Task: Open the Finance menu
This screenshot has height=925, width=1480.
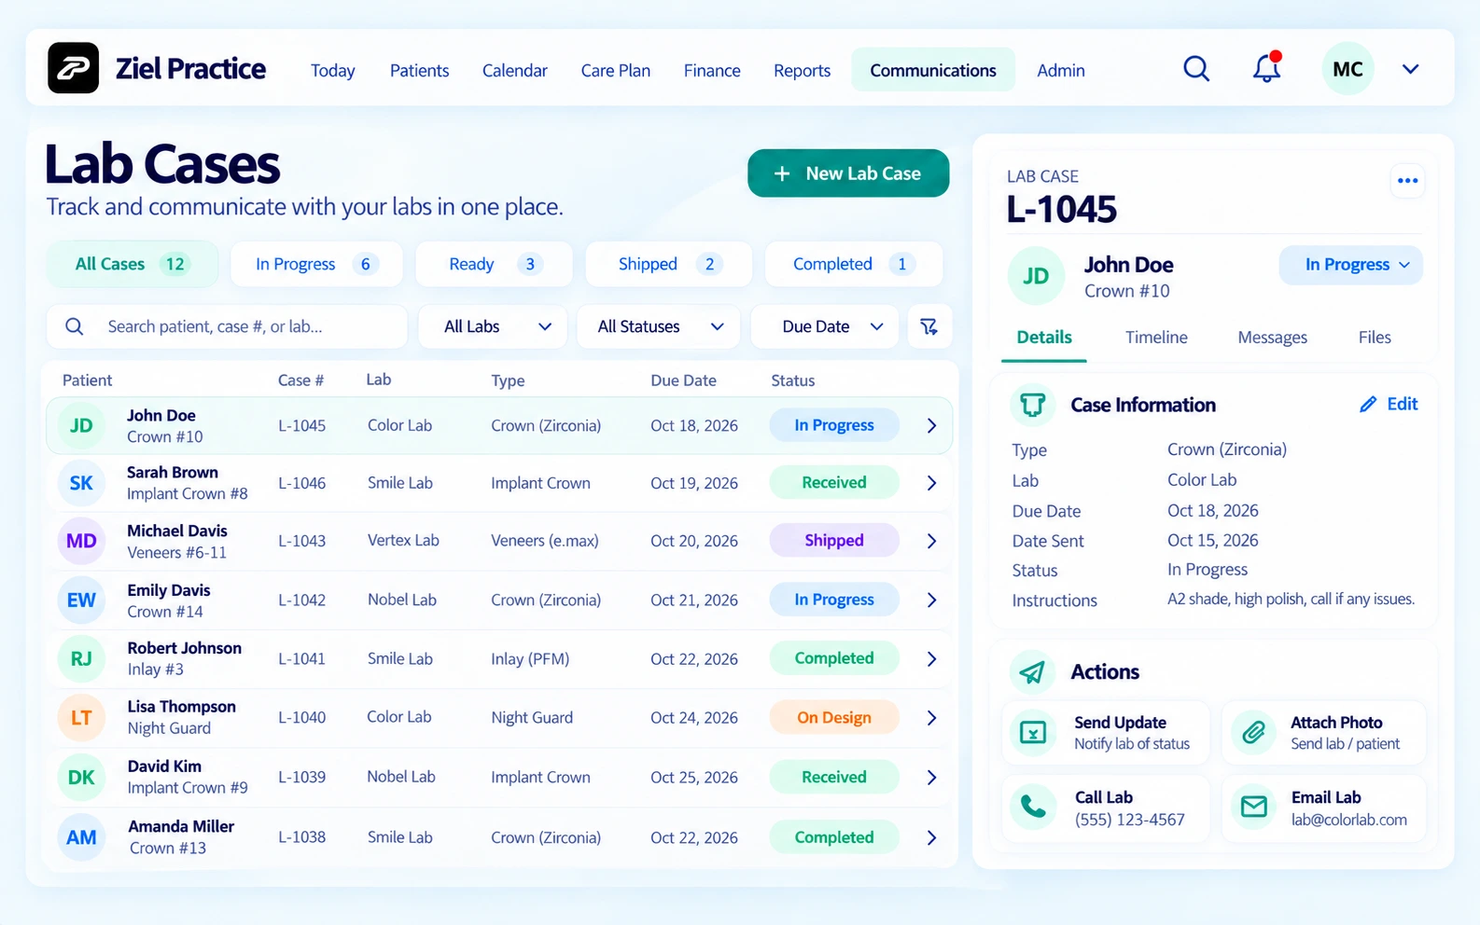Action: (x=712, y=71)
